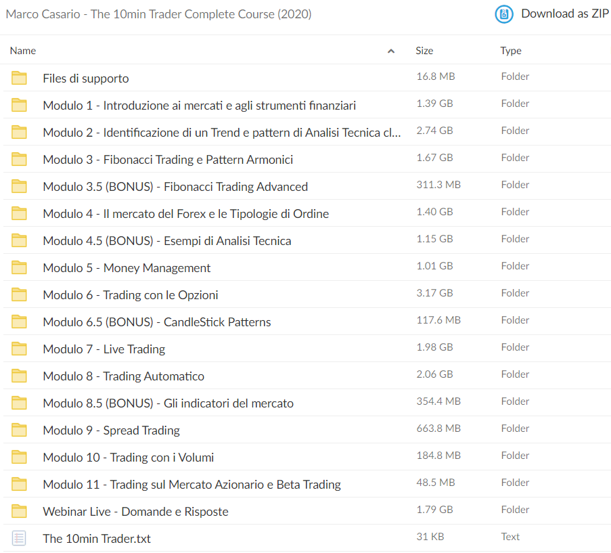Viewport: 611px width, 553px height.
Task: Open Modulo 3.5 (BONUS) Fibonacci Trading Advanced
Action: 175,187
